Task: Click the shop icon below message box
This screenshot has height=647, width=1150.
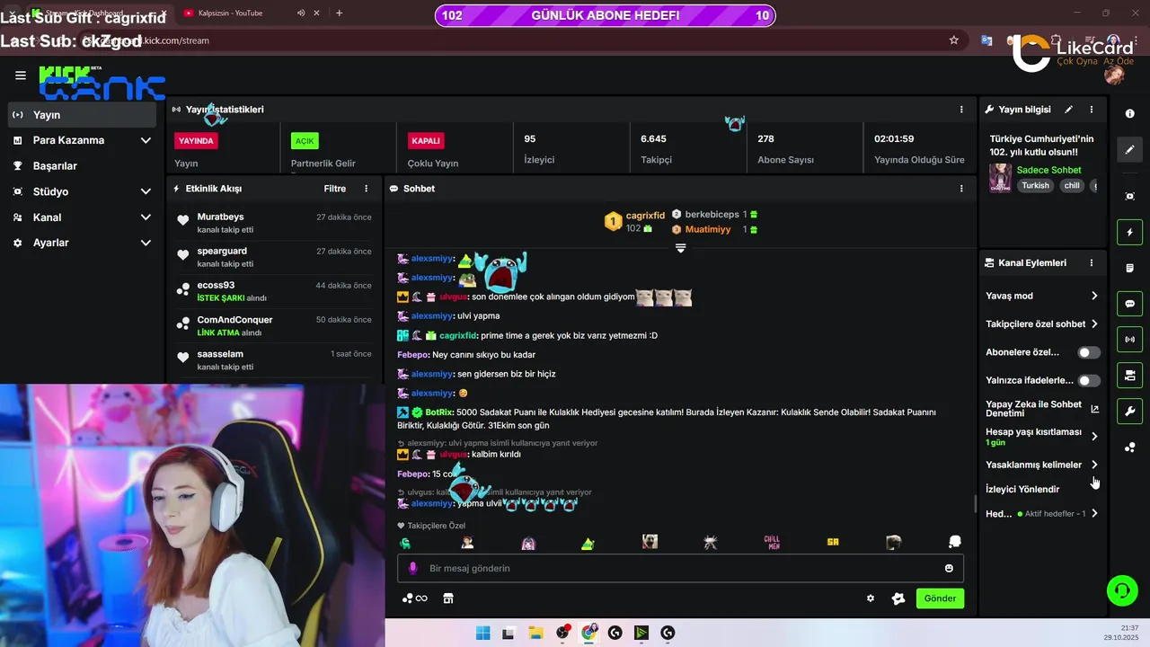Action: (448, 598)
